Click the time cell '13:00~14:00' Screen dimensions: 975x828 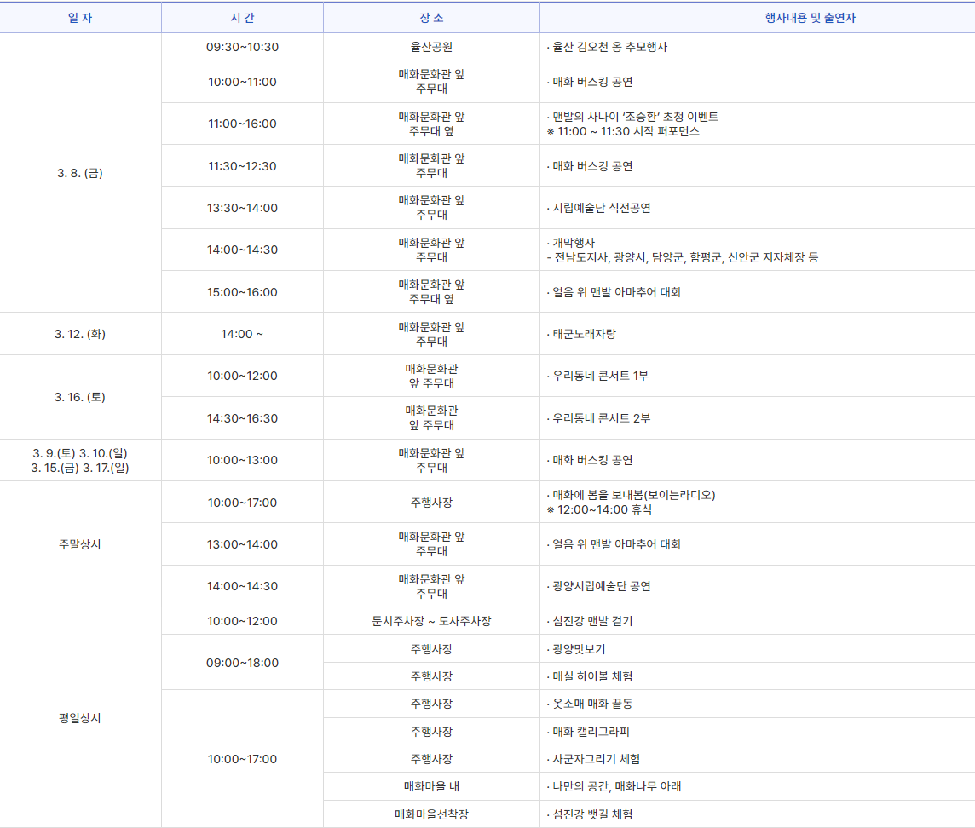[x=243, y=544]
